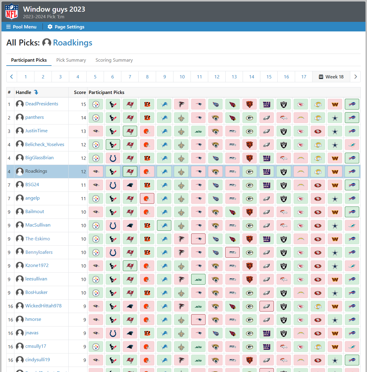Screen dimensions: 367x372
Task: Click the NFL shield logo
Action: [12, 11]
